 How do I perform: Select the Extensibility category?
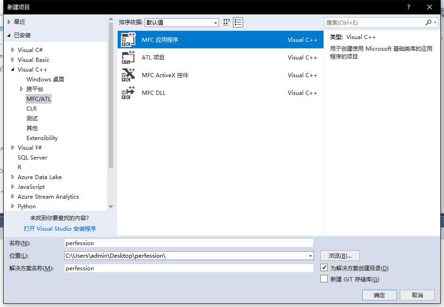click(42, 138)
